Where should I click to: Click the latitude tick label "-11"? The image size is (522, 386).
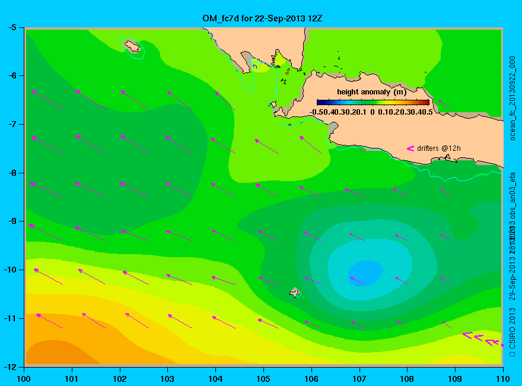pos(9,318)
